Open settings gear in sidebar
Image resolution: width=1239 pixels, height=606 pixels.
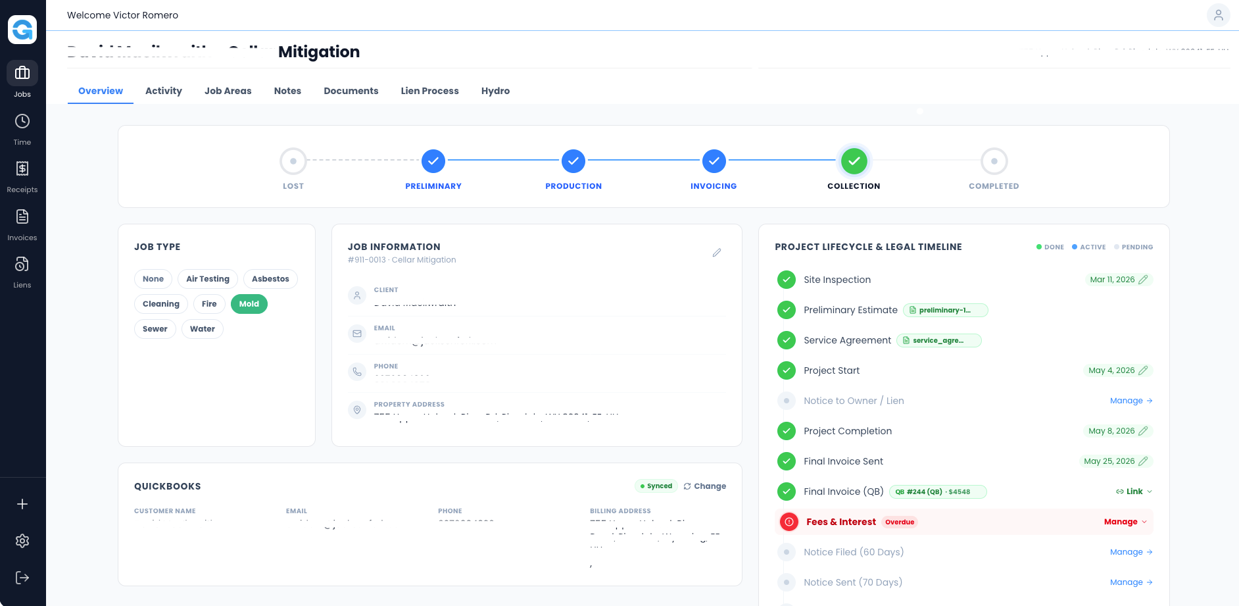coord(22,541)
